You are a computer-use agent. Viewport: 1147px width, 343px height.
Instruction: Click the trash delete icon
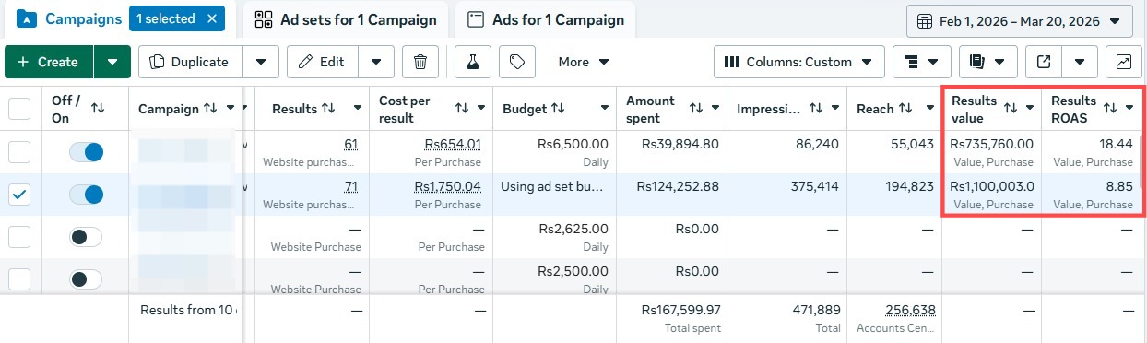[x=420, y=62]
